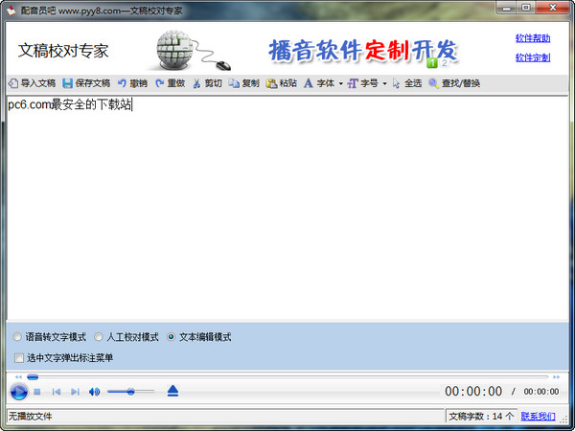Mute audio with the speaker icon

(94, 392)
